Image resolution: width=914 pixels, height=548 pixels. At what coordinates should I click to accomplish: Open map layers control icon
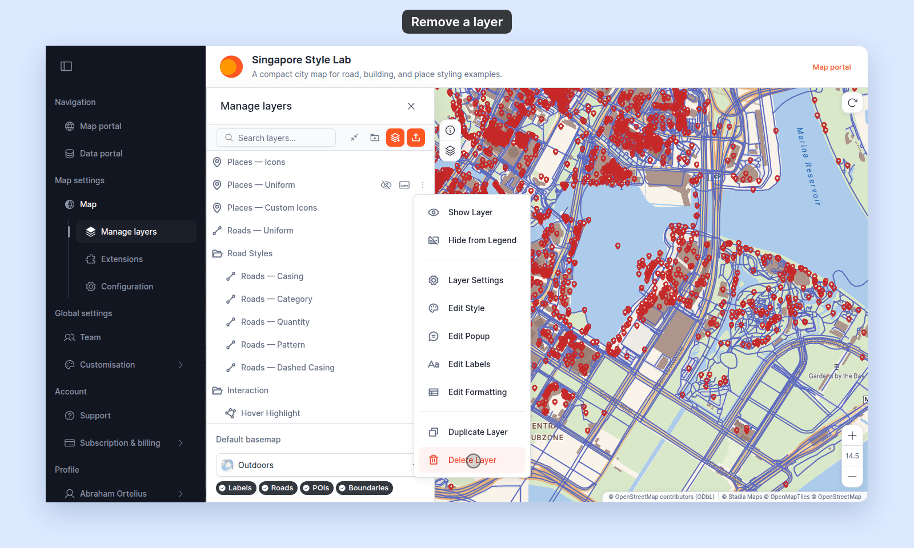click(450, 151)
